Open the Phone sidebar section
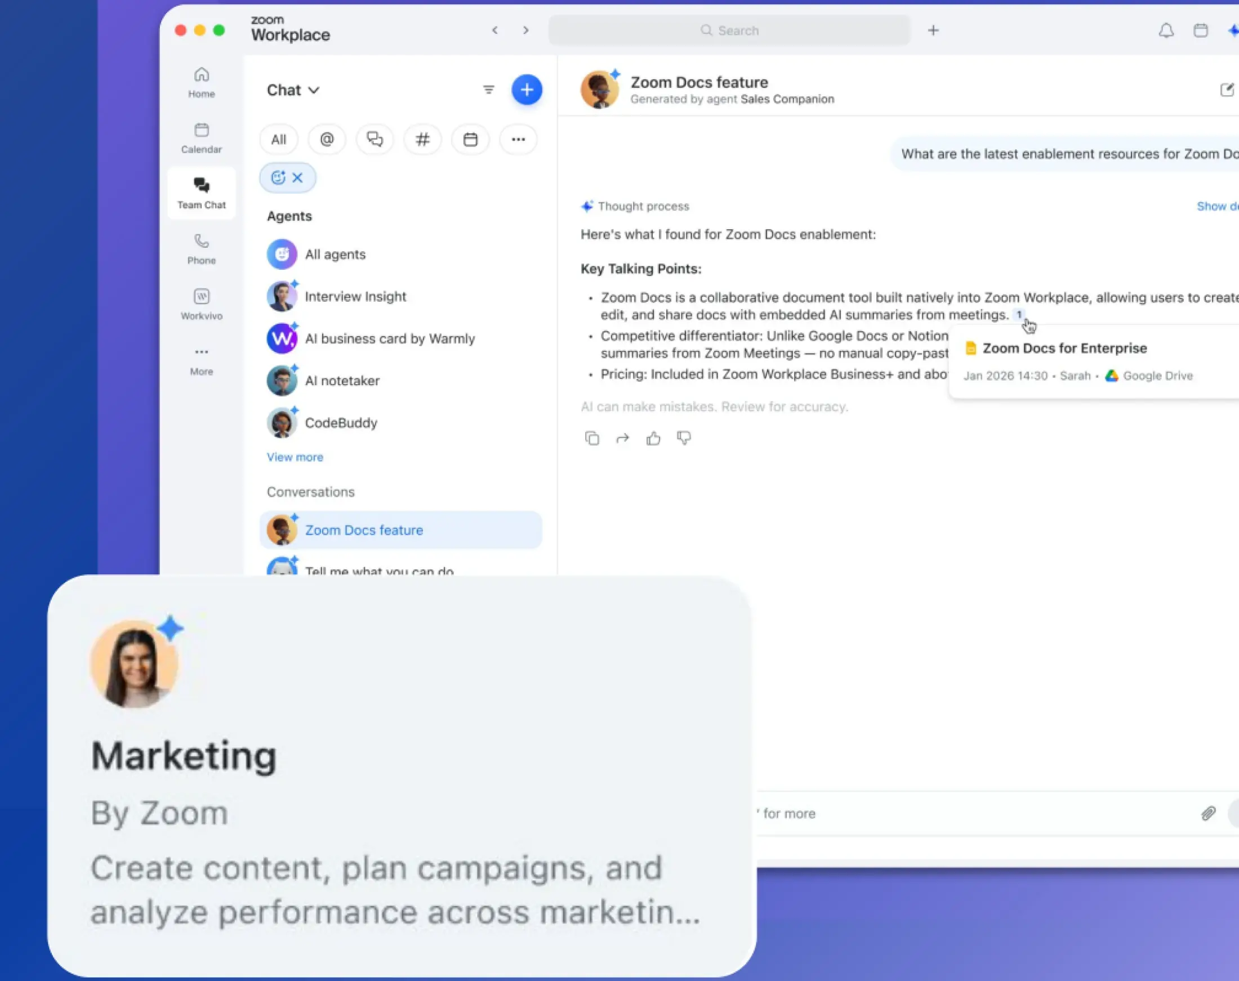The image size is (1239, 981). [x=201, y=249]
